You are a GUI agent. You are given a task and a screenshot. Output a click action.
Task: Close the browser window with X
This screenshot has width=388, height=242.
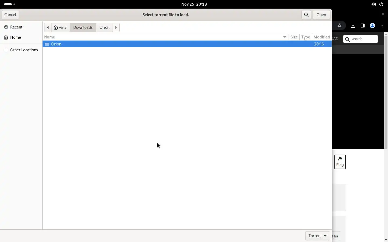[384, 14]
